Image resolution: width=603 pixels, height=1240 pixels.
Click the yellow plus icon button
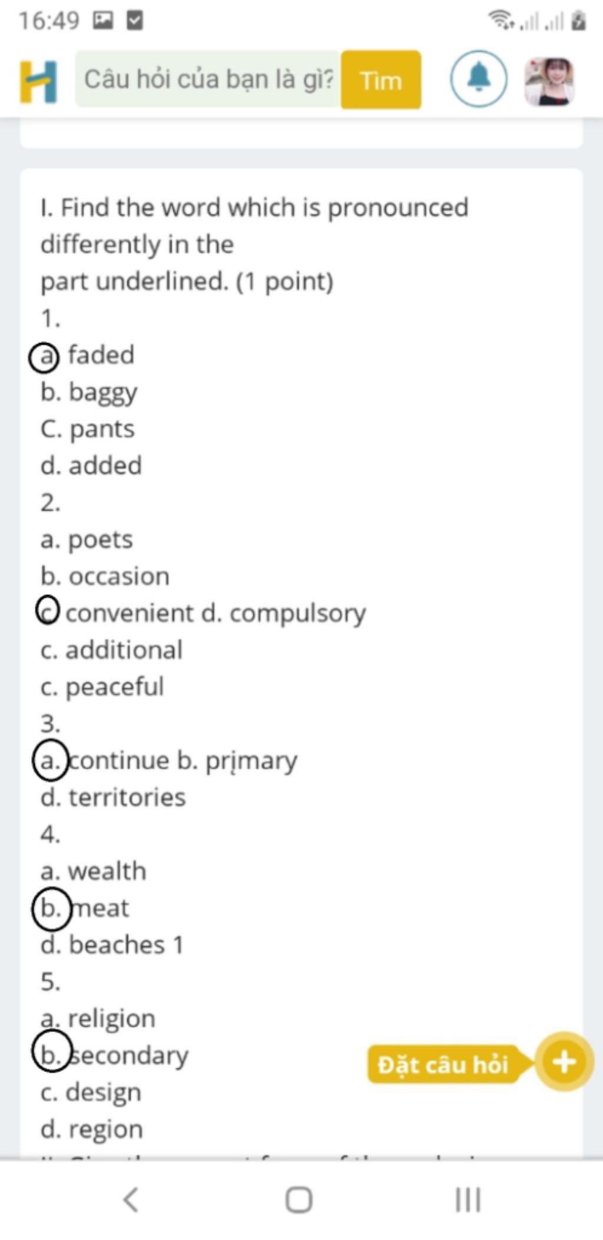tap(564, 1062)
